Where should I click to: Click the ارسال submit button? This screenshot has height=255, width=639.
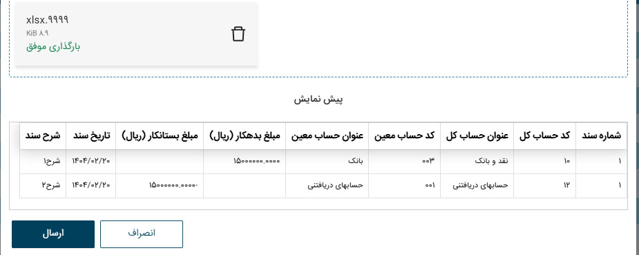53,234
